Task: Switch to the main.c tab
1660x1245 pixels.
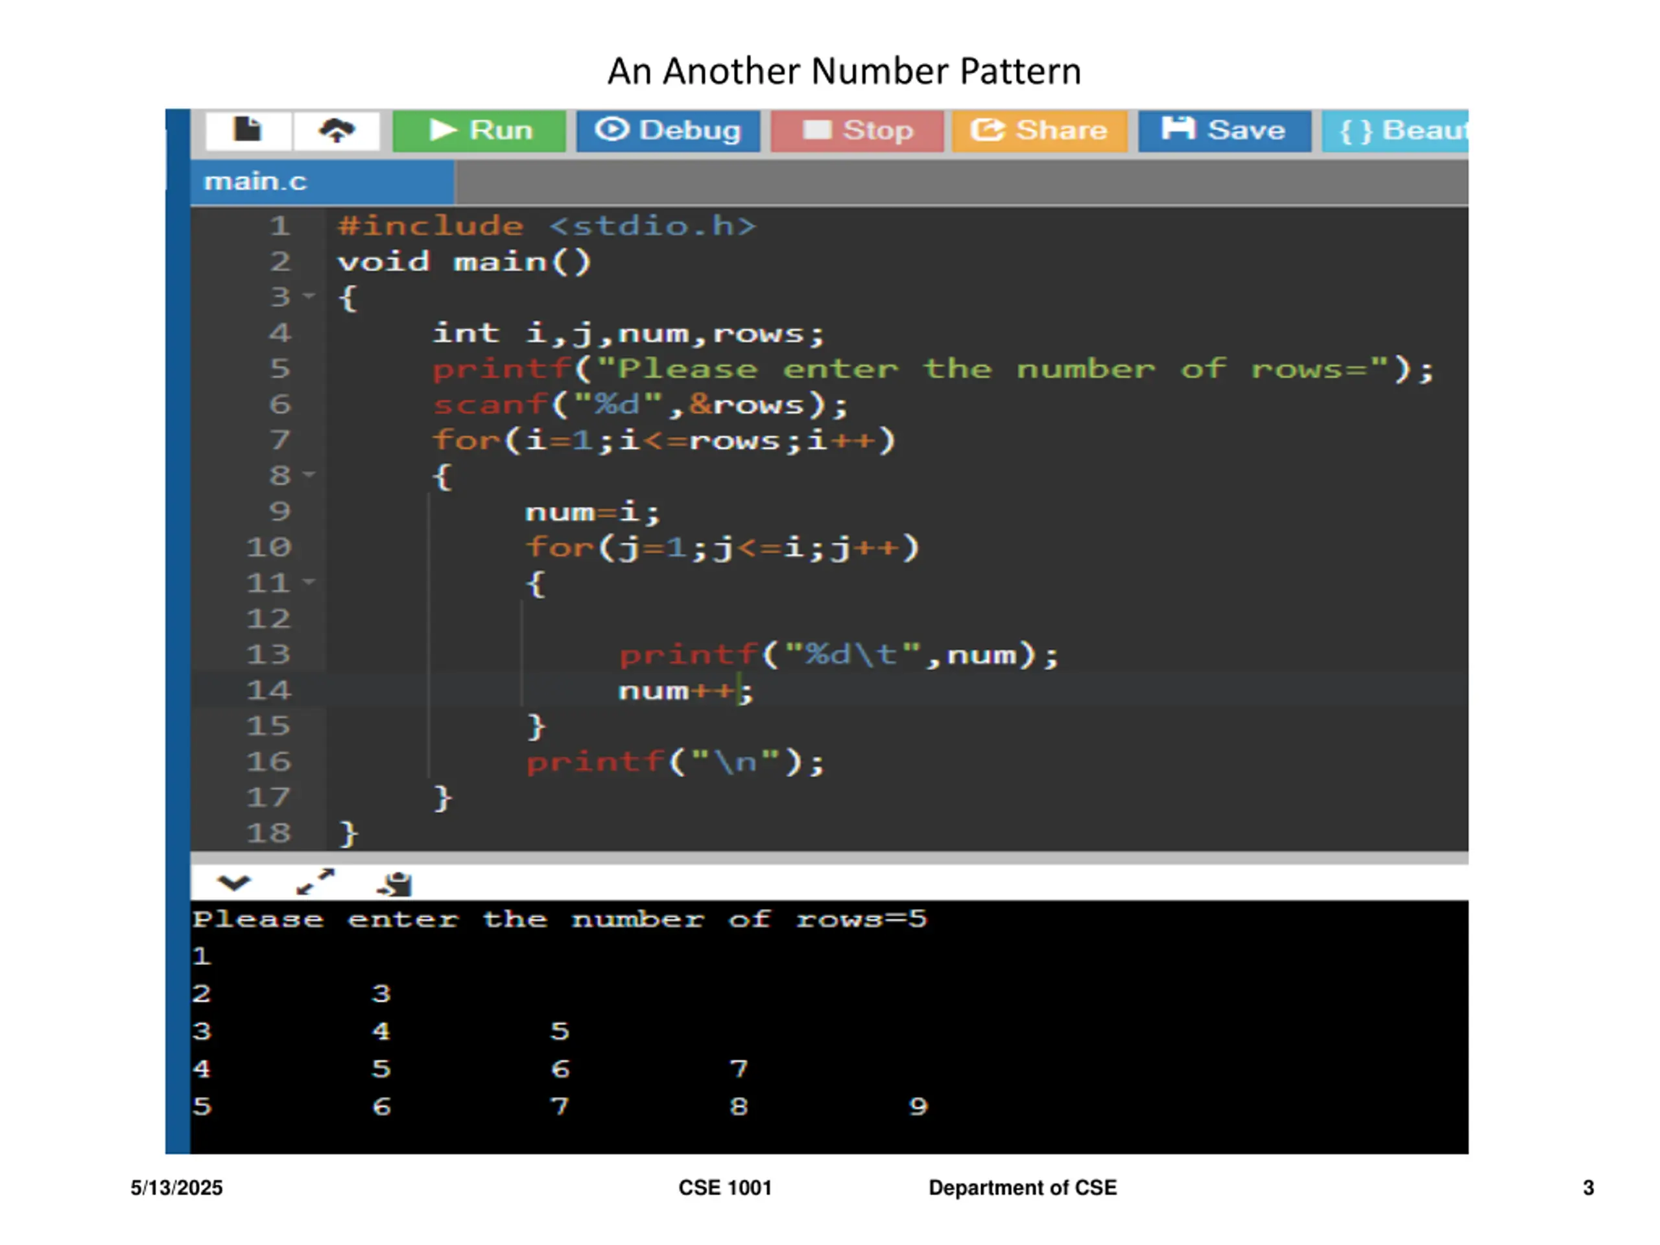Action: (x=322, y=182)
